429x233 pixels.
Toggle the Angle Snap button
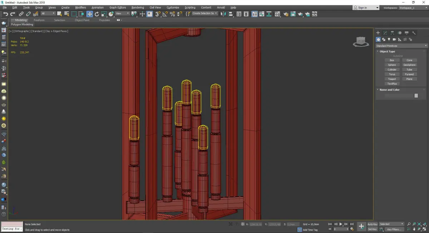pyautogui.click(x=165, y=14)
